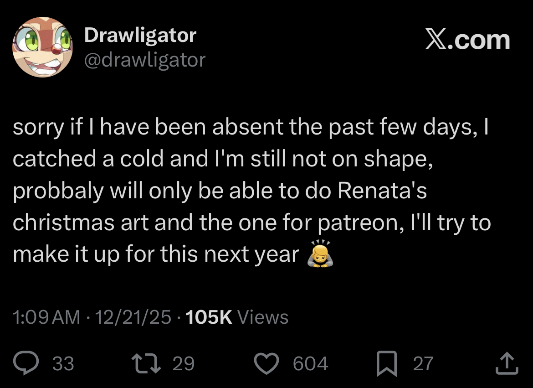
Task: Click the Drawligator profile avatar
Action: [42, 47]
